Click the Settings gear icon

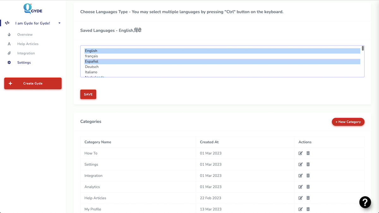pyautogui.click(x=9, y=62)
